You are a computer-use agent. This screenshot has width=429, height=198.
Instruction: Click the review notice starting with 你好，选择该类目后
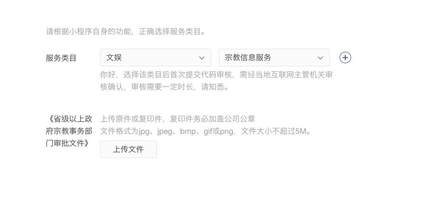click(x=216, y=75)
